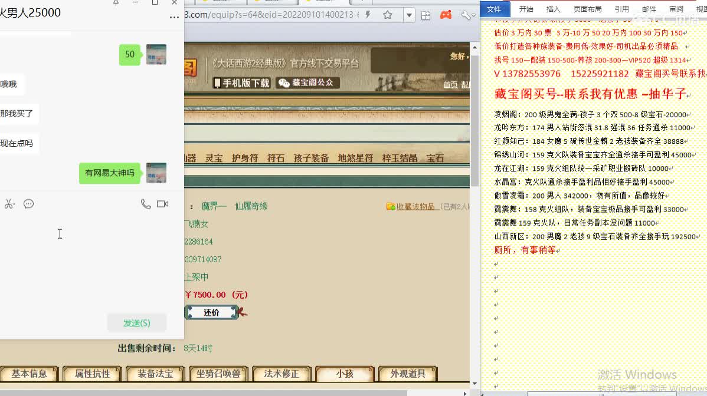Select the 护身符 category tab
Screen dimensions: 707x396
coord(245,158)
